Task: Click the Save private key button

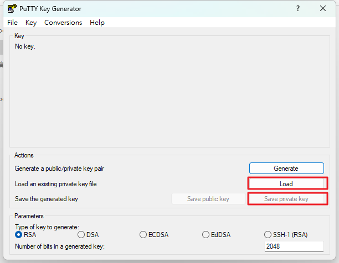Action: click(x=286, y=199)
